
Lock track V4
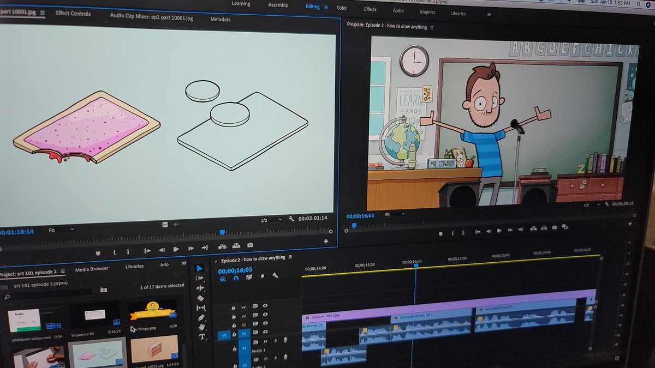(234, 308)
